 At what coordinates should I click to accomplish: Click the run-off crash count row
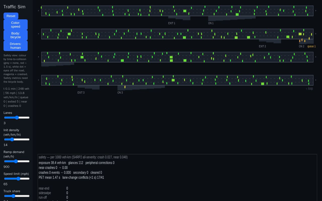click(53, 197)
